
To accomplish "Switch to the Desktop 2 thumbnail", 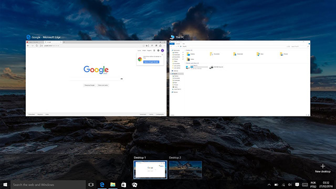I will (185, 170).
